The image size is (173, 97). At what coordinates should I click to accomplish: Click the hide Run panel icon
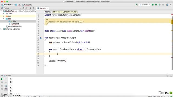click(171, 75)
